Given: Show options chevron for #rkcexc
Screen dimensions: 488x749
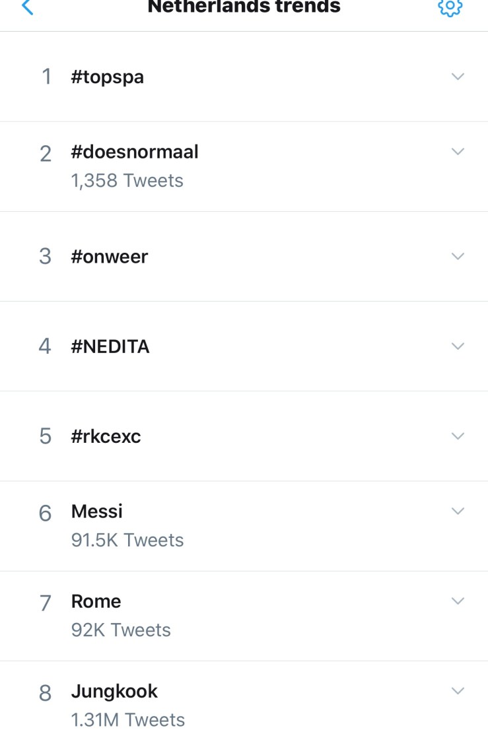Looking at the screenshot, I should [458, 436].
